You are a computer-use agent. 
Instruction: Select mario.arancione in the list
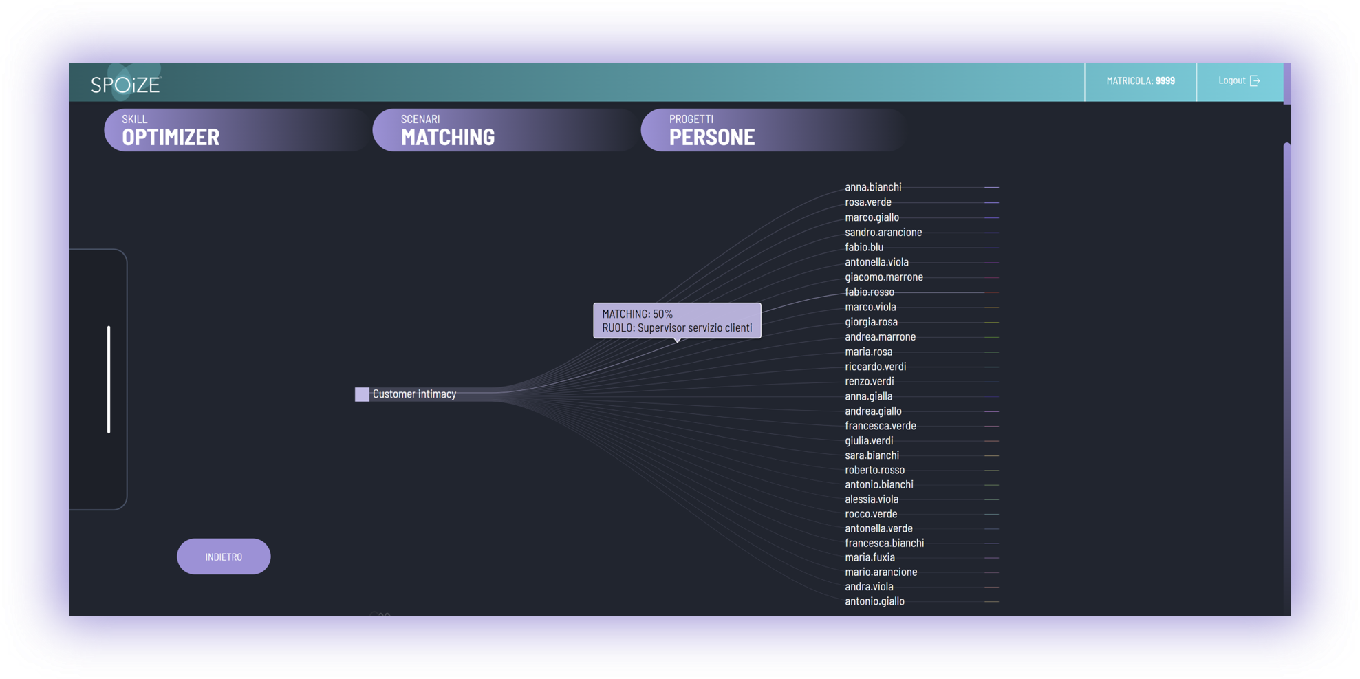[881, 572]
